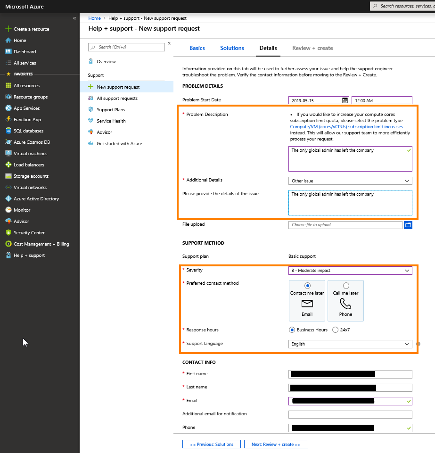Open Resource groups cube icon
The image size is (435, 453).
[8, 97]
